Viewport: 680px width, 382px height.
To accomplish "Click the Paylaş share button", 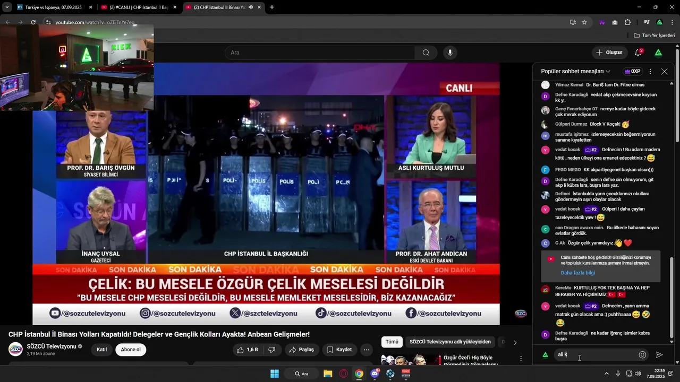I will coord(301,350).
